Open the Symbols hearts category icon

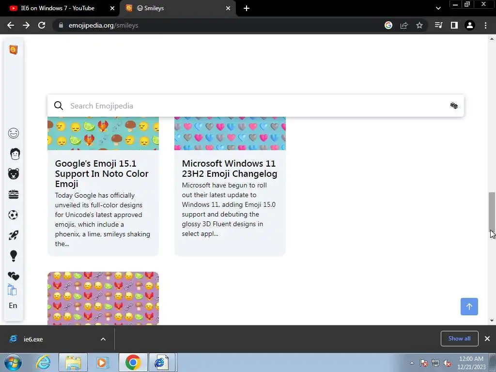pyautogui.click(x=13, y=276)
